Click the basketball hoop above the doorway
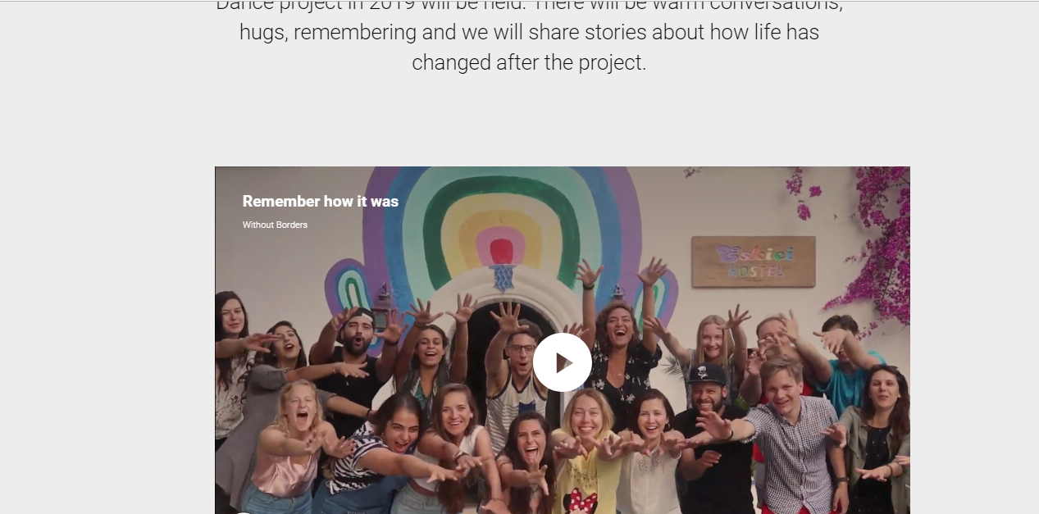Image resolution: width=1039 pixels, height=514 pixels. click(502, 277)
